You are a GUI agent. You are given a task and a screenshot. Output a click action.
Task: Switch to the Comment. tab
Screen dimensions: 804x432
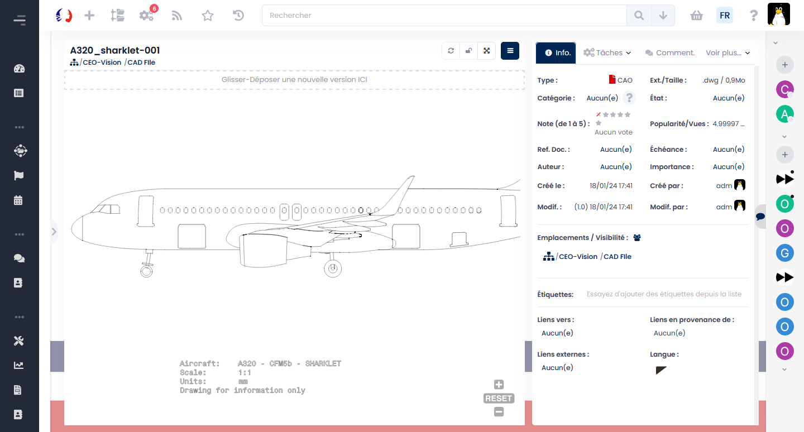point(669,52)
